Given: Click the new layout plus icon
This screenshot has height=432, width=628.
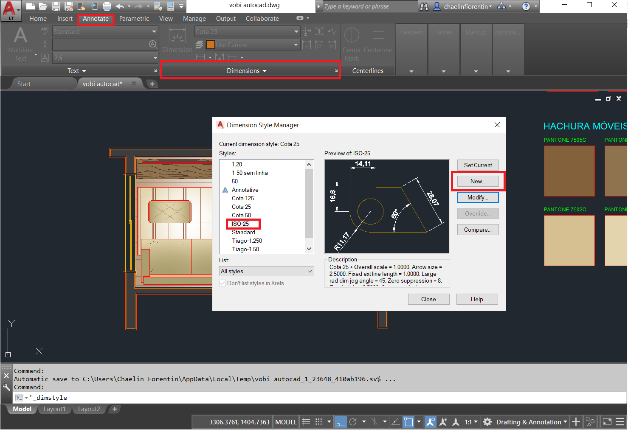Looking at the screenshot, I should click(x=115, y=409).
